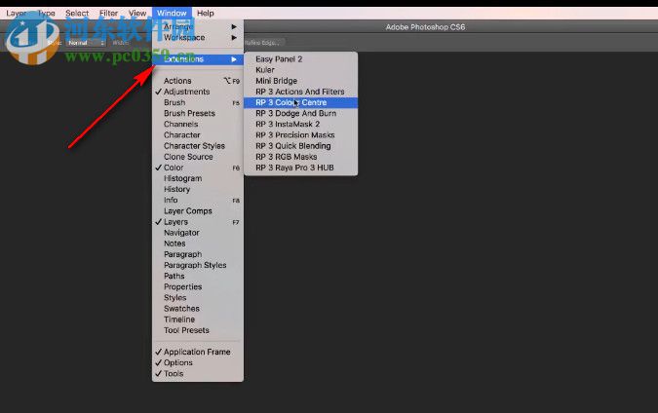Screen dimensions: 658x413
Task: Toggle the Options bar checkmark
Action: click(x=198, y=363)
